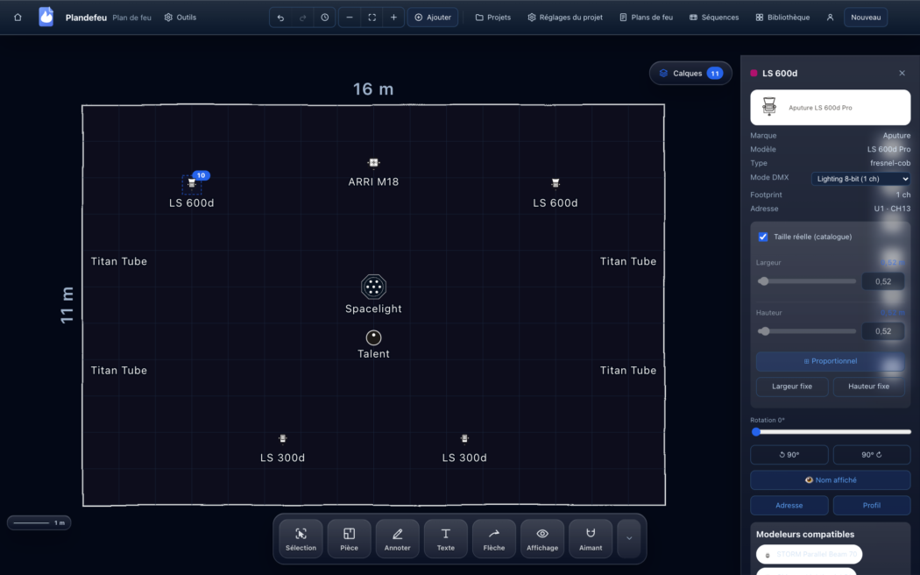Click the Profil button
Viewport: 920px width, 575px height.
click(871, 505)
